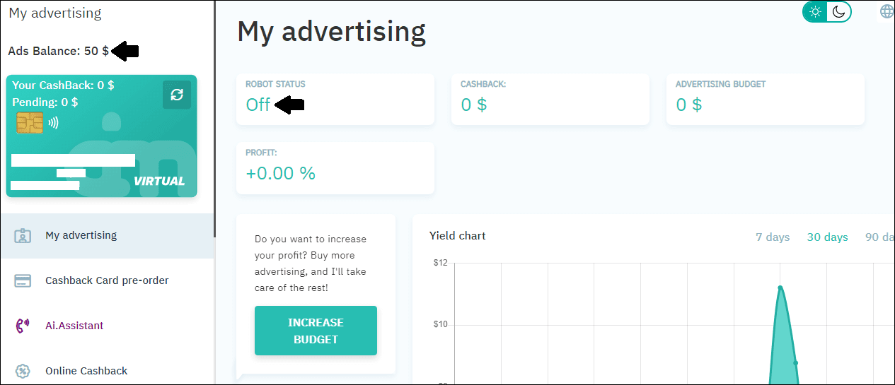Click the Ai.Assistant phone icon
The height and width of the screenshot is (385, 895).
[x=23, y=326]
